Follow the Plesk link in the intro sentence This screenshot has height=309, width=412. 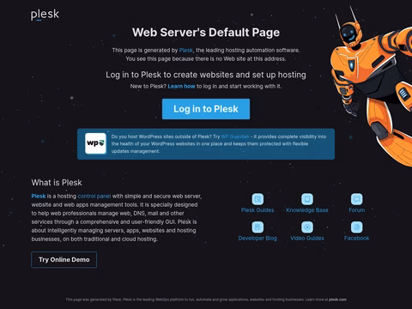pyautogui.click(x=186, y=51)
